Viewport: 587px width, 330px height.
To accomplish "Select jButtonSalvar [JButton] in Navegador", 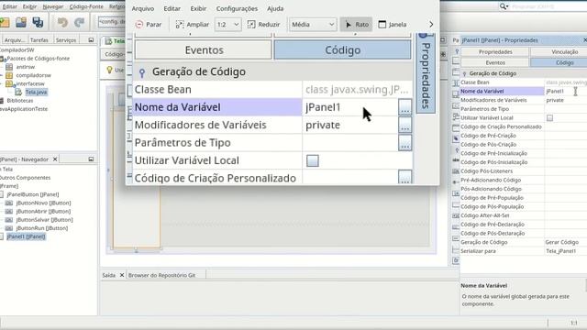I will pyautogui.click(x=45, y=220).
